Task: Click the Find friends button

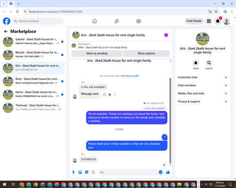Action: click(194, 21)
